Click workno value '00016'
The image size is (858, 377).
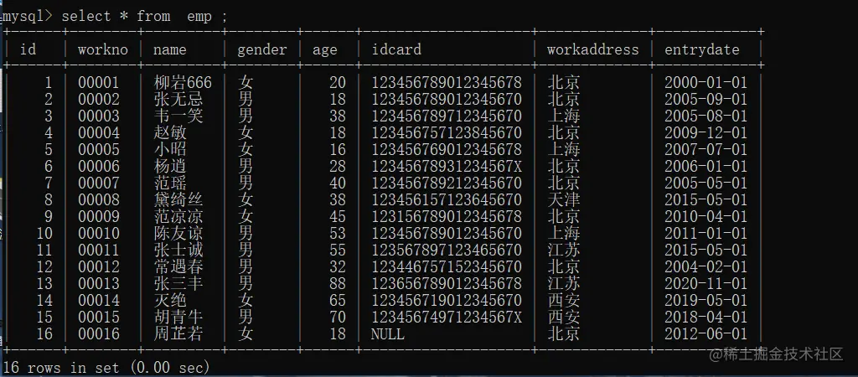[99, 333]
